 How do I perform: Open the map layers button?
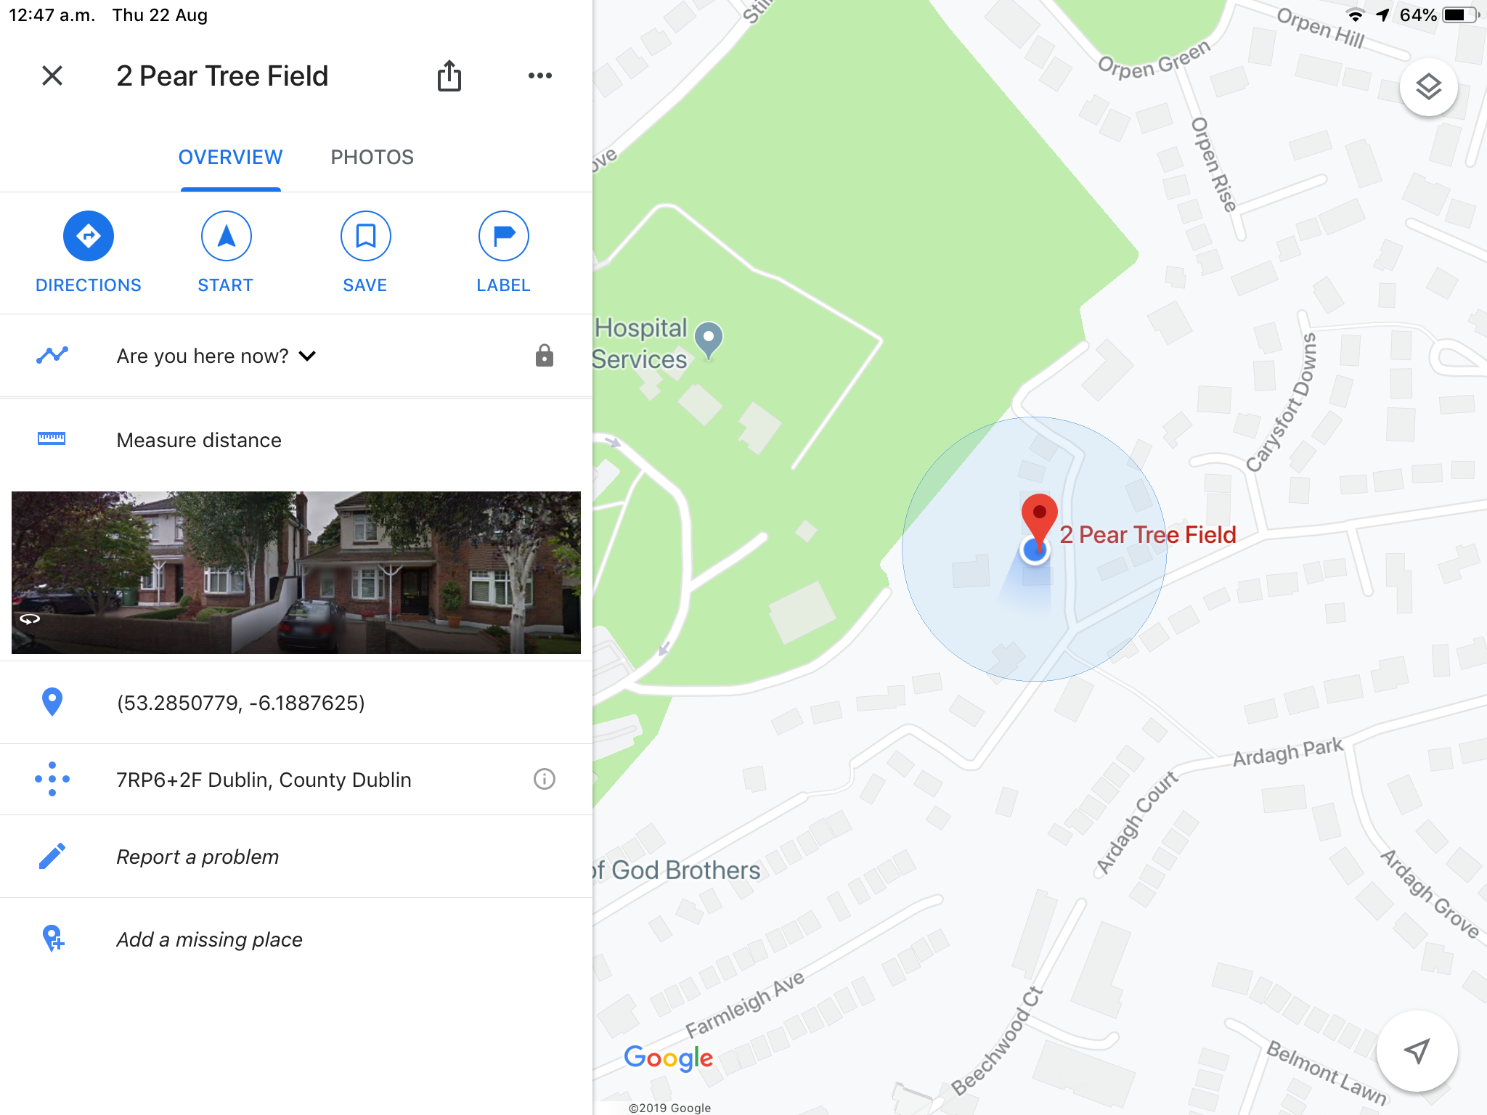tap(1428, 87)
